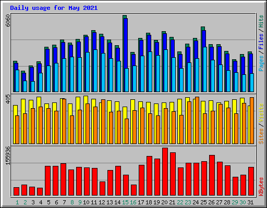Click the 405 visits axis label
The image size is (267, 208).
tap(8, 99)
